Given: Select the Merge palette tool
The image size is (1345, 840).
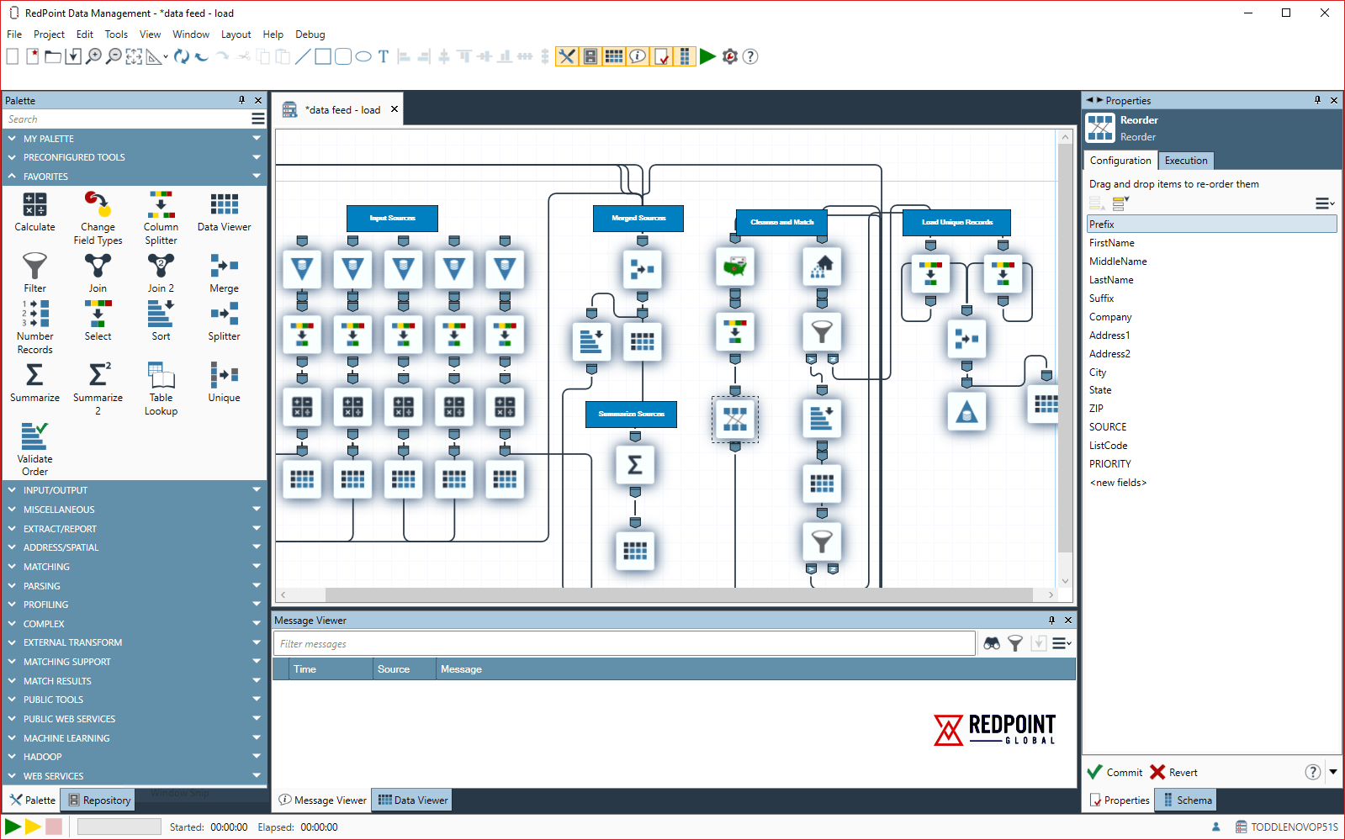Looking at the screenshot, I should [224, 273].
